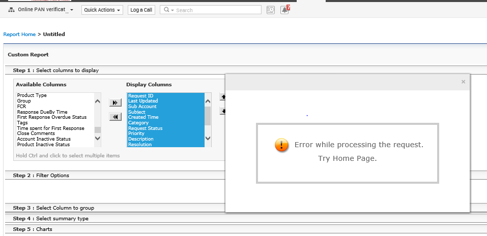Expand Step 3 Select Column to group

click(53, 208)
